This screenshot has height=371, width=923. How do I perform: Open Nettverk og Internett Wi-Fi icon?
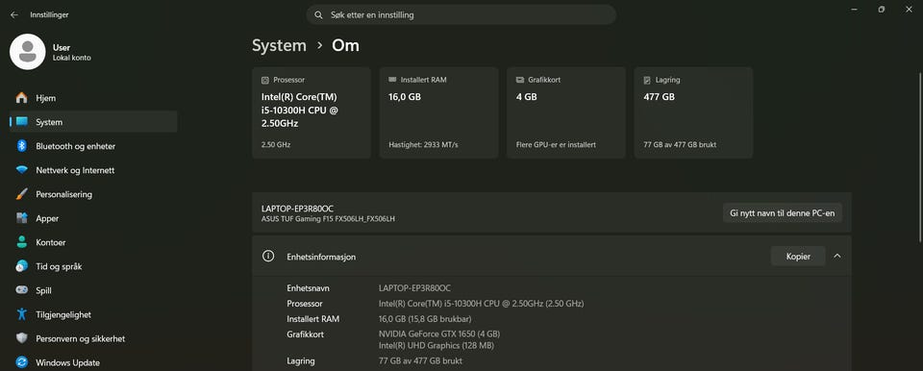coord(22,170)
